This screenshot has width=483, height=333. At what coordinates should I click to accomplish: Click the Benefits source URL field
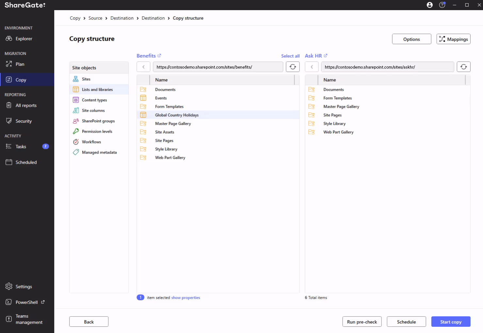218,67
